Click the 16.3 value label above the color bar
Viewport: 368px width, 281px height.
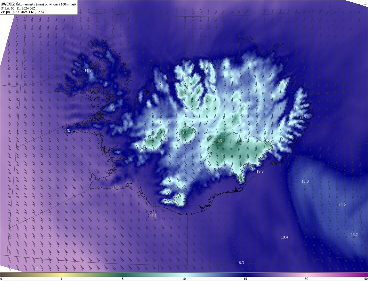pos(240,263)
